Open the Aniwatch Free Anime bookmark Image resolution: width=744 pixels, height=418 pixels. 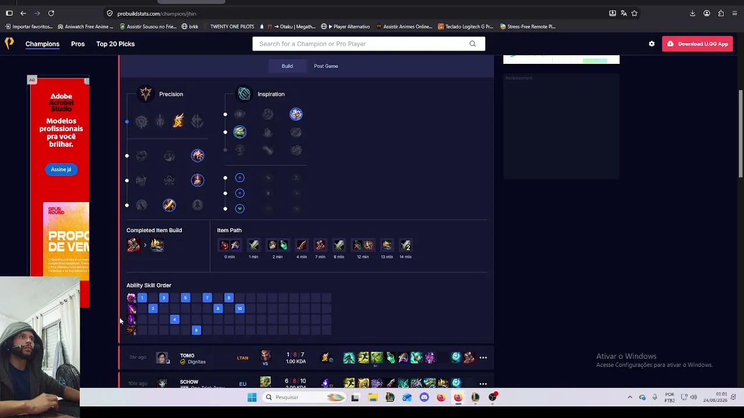click(x=85, y=26)
